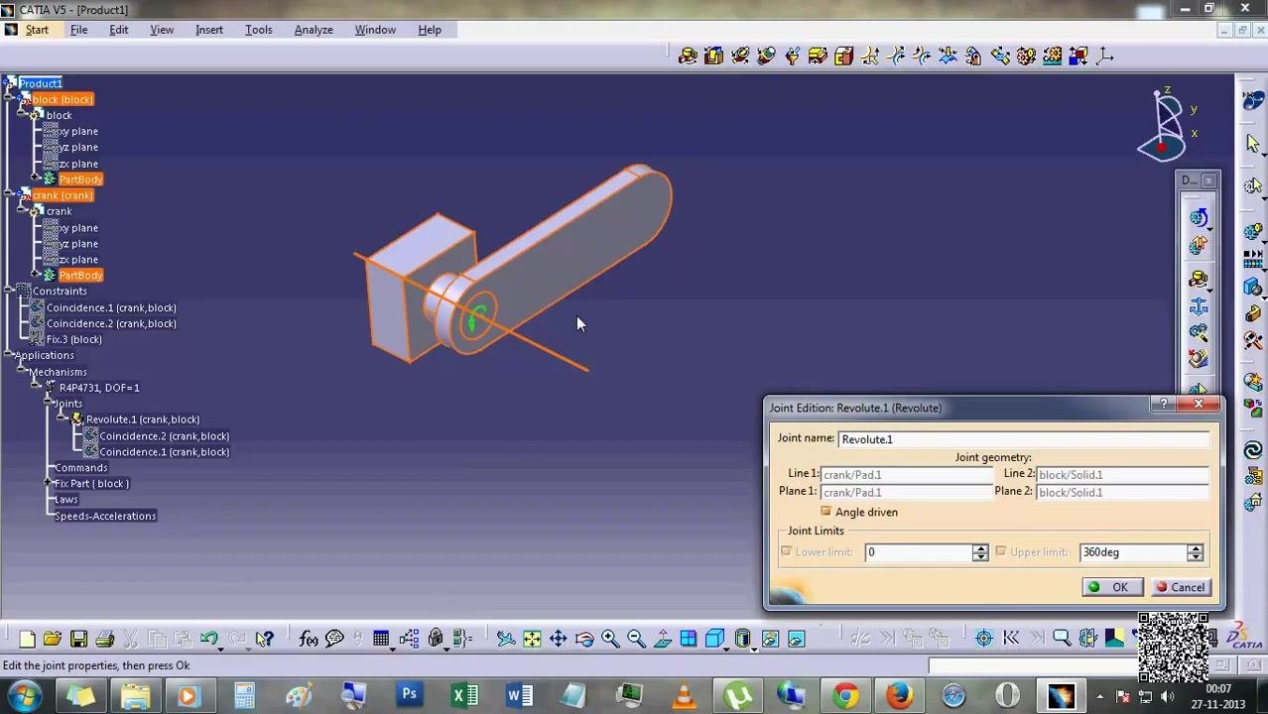Open the Window menu
The image size is (1268, 714).
(x=375, y=30)
